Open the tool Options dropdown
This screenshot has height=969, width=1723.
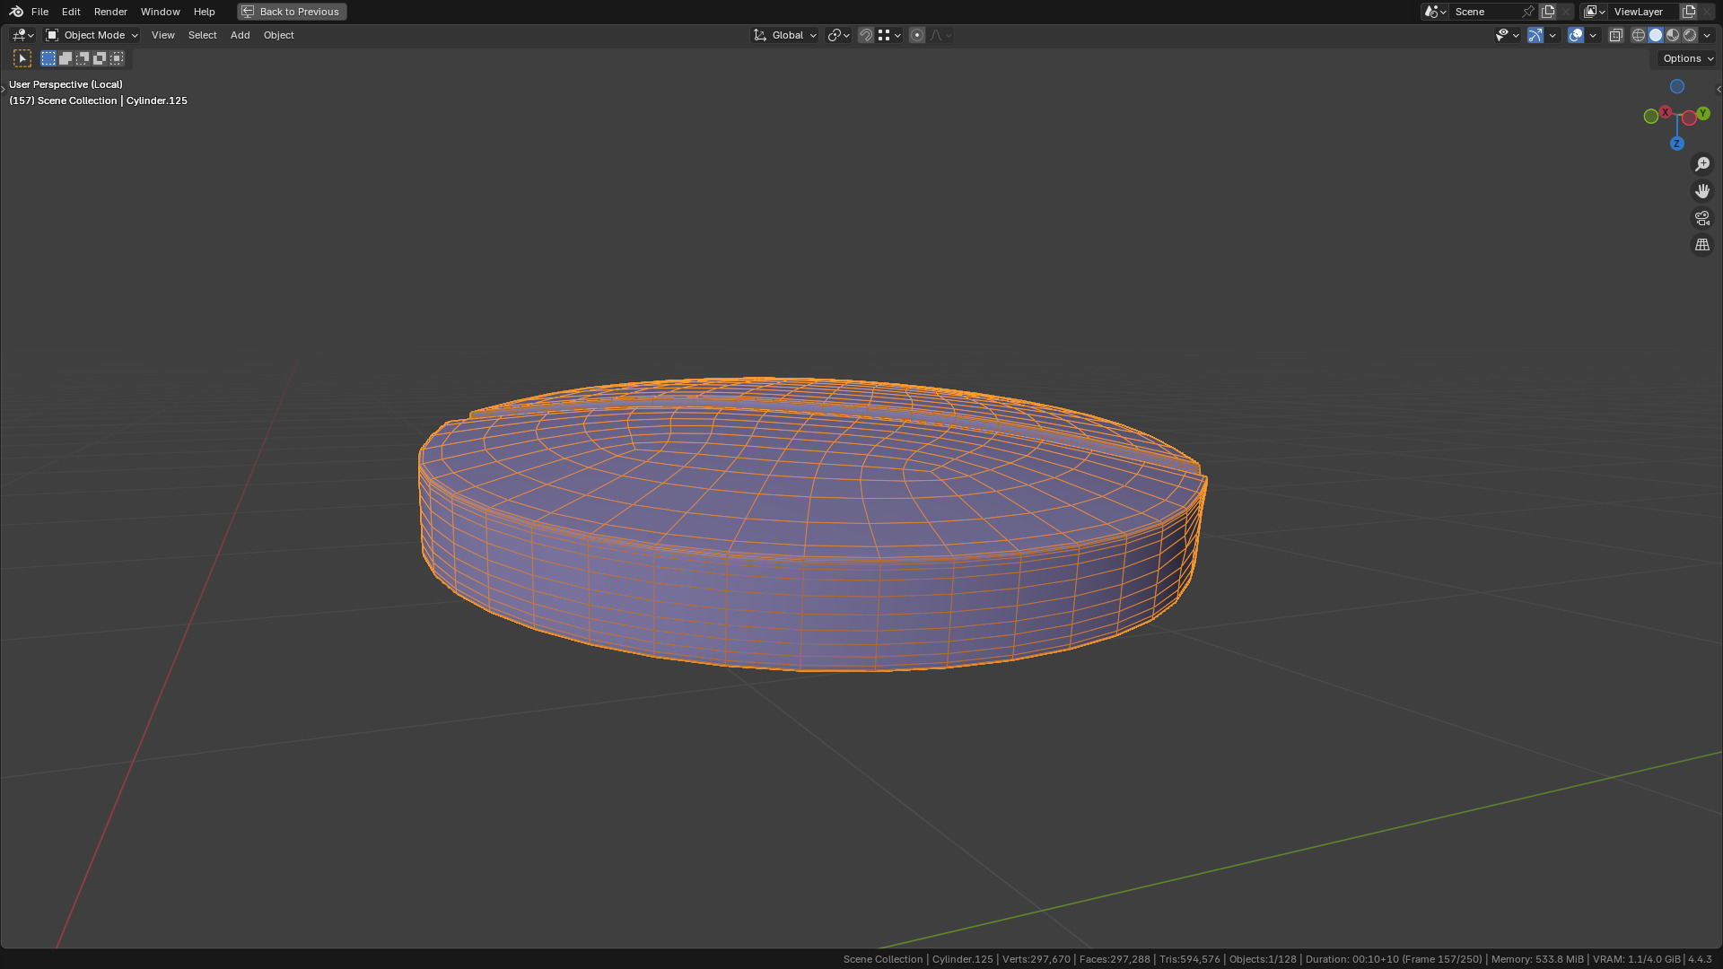[1687, 58]
